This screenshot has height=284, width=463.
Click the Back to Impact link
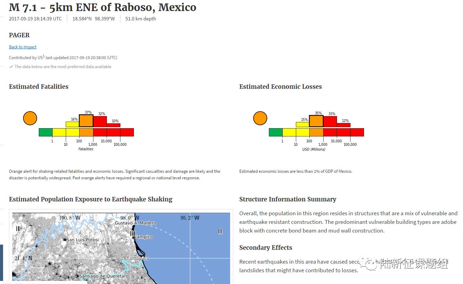[22, 47]
